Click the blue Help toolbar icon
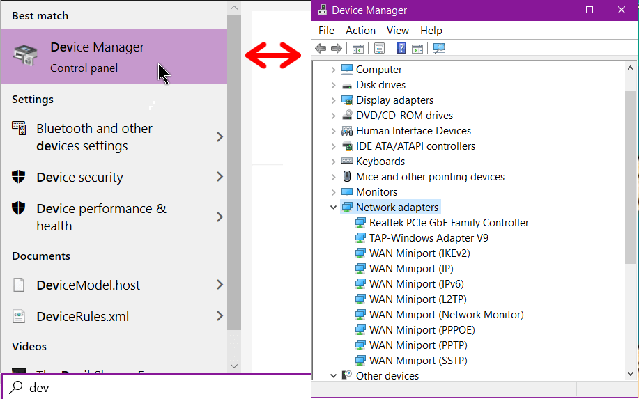Image resolution: width=639 pixels, height=399 pixels. point(401,49)
